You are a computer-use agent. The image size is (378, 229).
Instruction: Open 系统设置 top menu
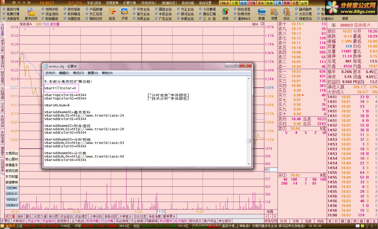click(205, 3)
